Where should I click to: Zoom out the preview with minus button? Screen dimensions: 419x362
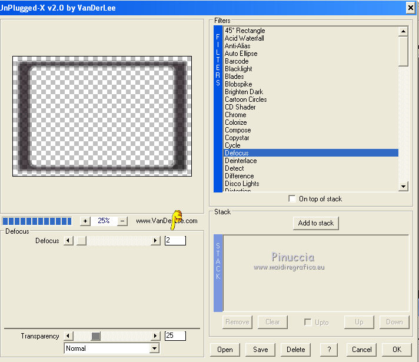(x=122, y=221)
